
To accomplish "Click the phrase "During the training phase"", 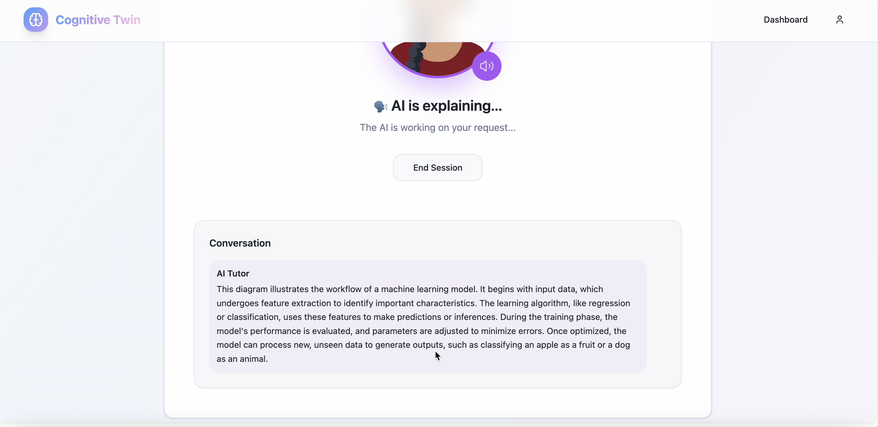I will pyautogui.click(x=550, y=317).
